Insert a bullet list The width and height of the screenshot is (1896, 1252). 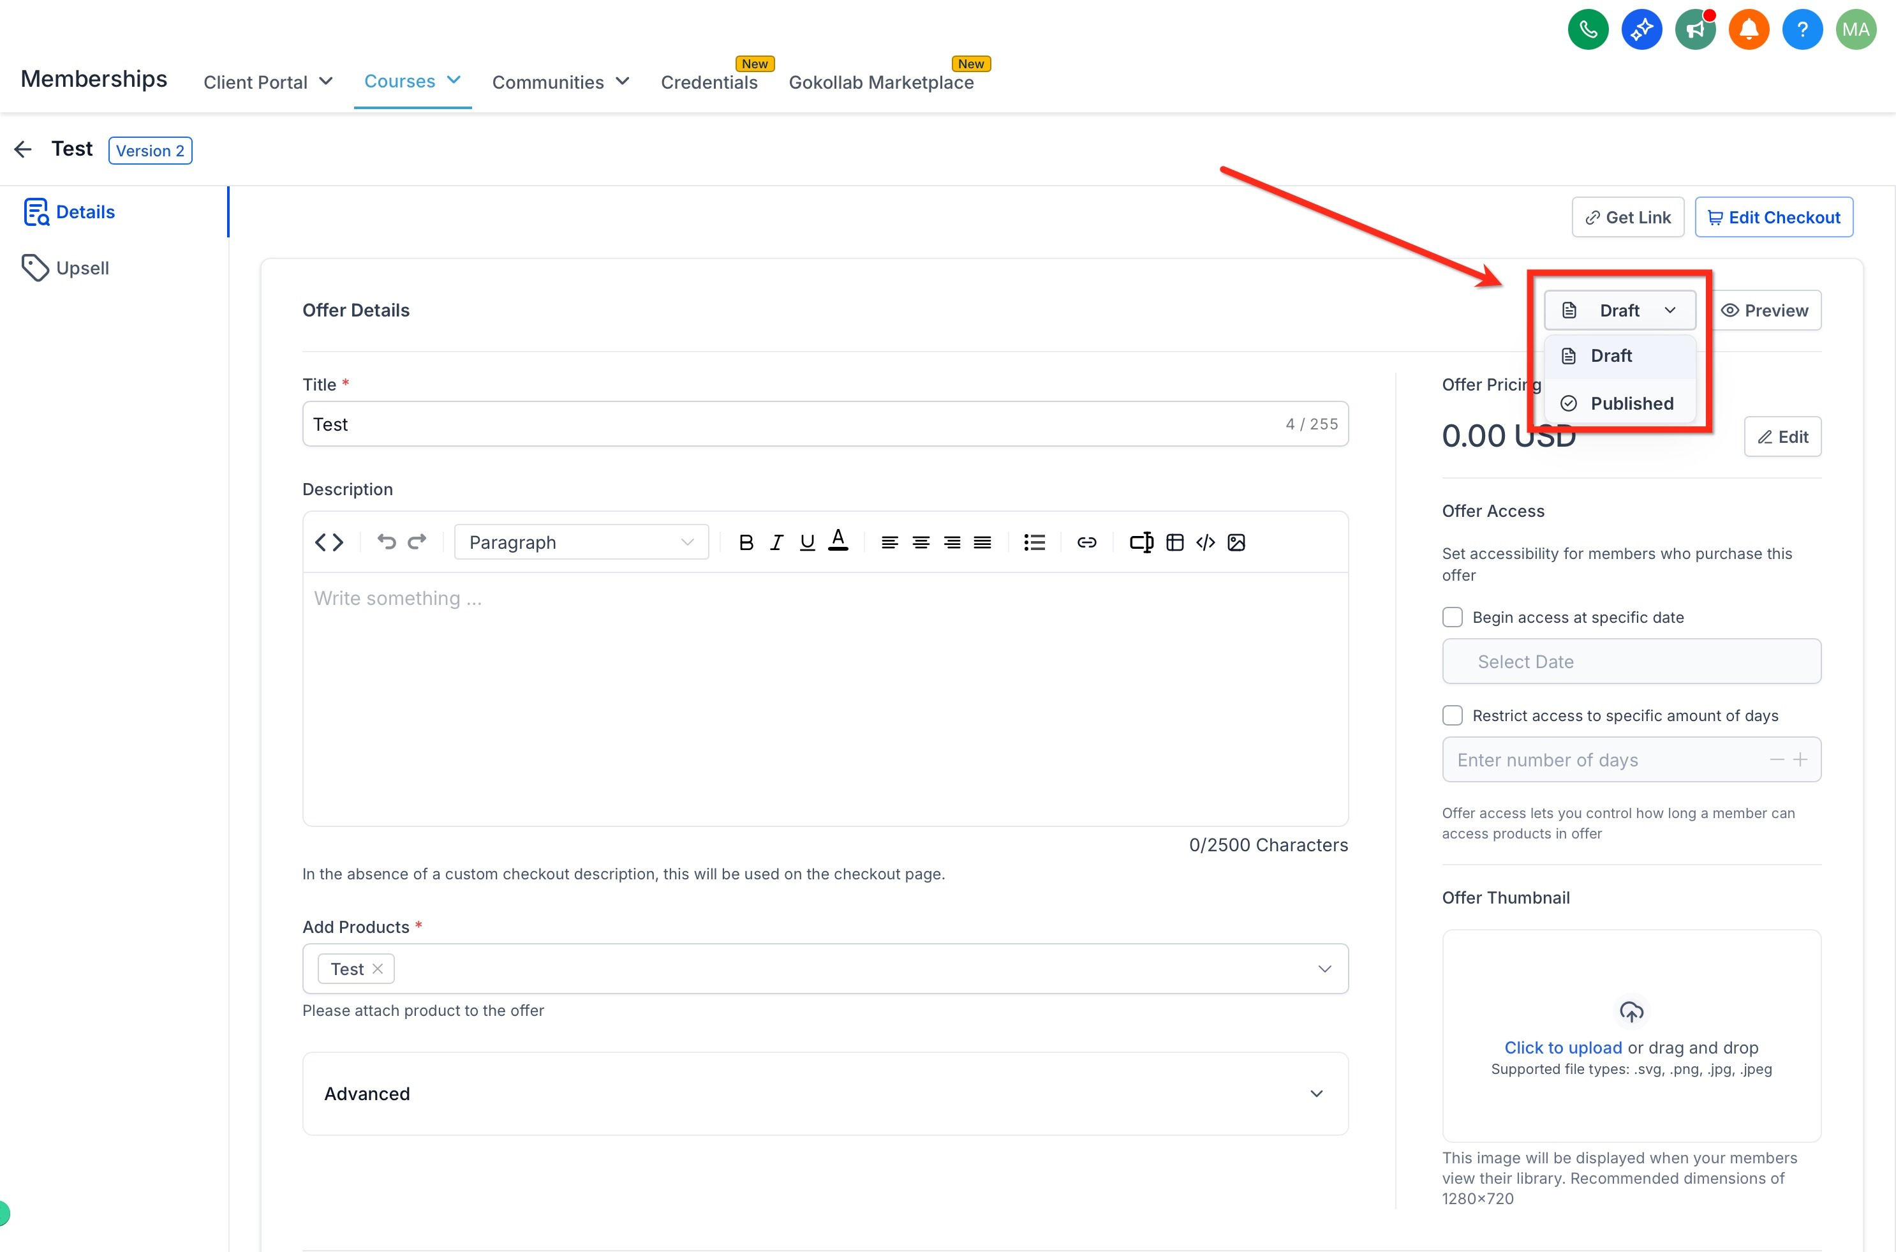[x=1034, y=542]
